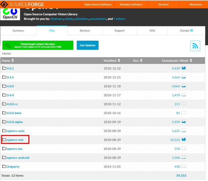Viewport: 208px width, 181px height.
Task: Click the 2018-12-22 modified date
Action: click(112, 68)
